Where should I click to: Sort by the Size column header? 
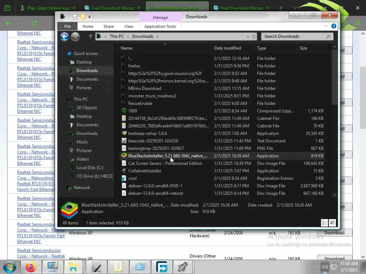[x=303, y=48]
